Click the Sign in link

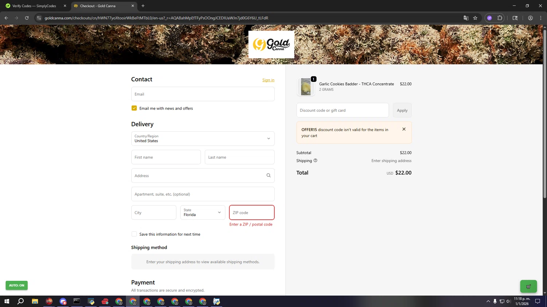click(x=268, y=80)
